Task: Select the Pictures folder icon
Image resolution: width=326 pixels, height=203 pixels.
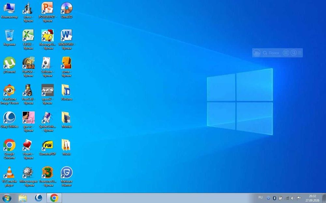Action: (67, 90)
